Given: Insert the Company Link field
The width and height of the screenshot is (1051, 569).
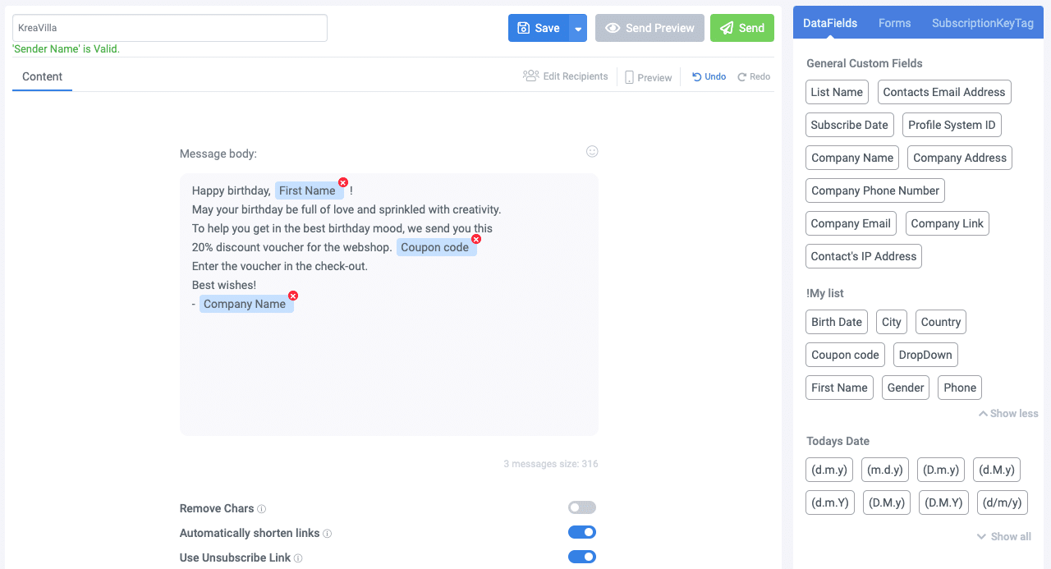Looking at the screenshot, I should [948, 223].
